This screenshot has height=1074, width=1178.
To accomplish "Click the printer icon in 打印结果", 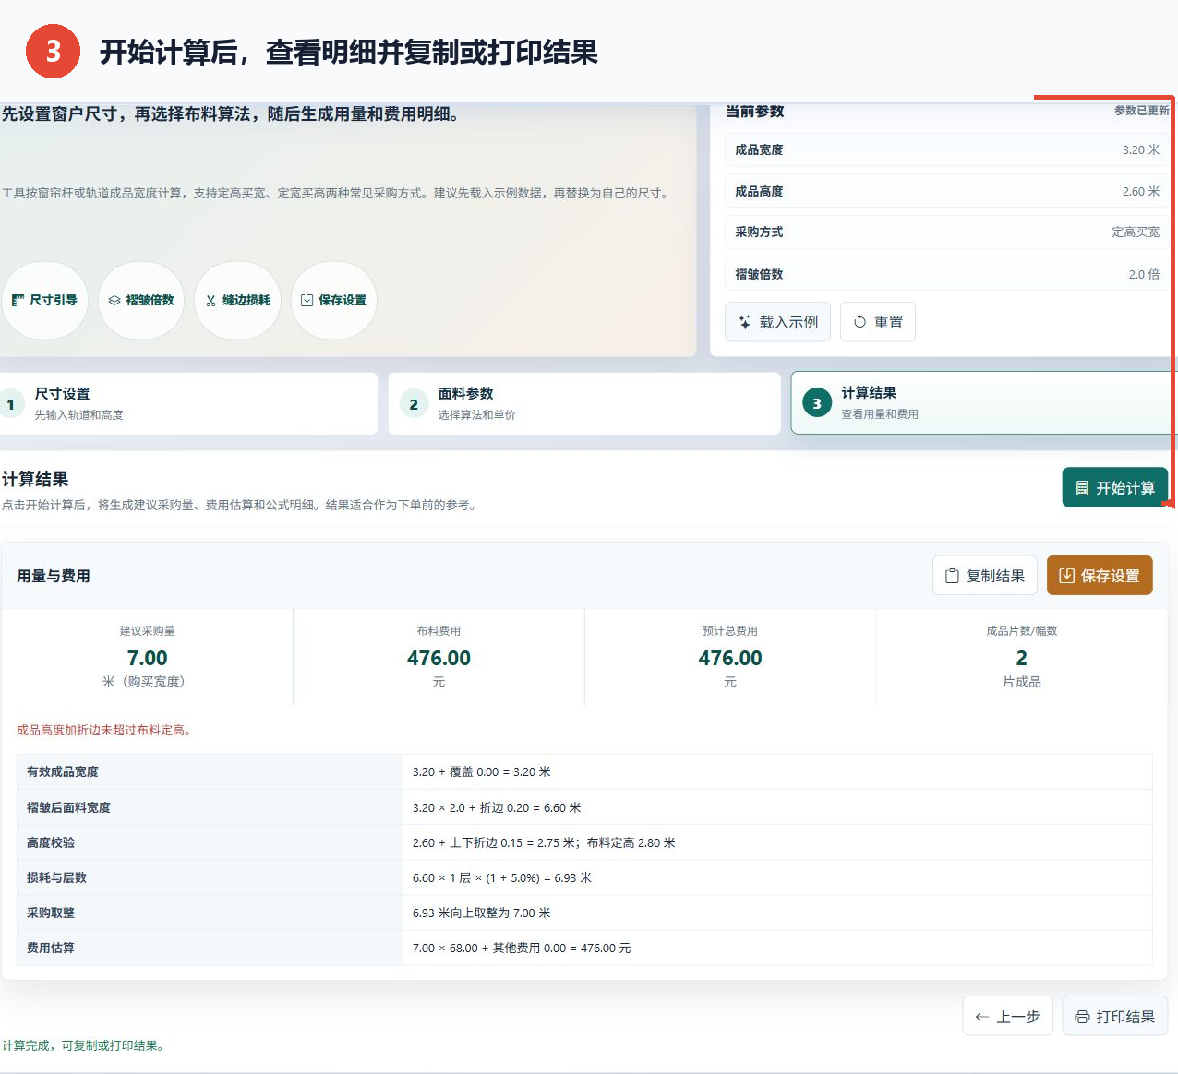I will pyautogui.click(x=1082, y=1017).
